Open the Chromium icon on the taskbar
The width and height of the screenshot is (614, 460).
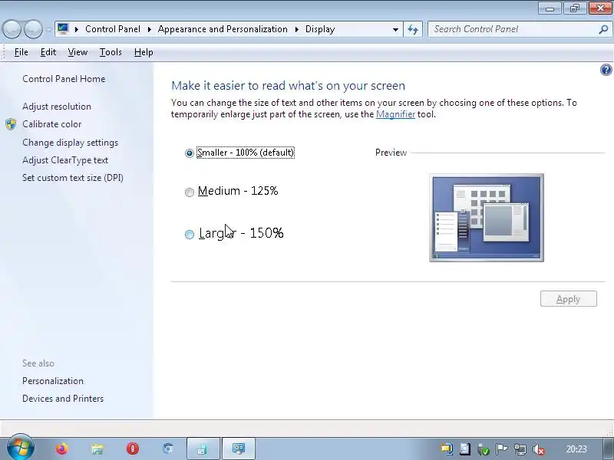pos(168,449)
